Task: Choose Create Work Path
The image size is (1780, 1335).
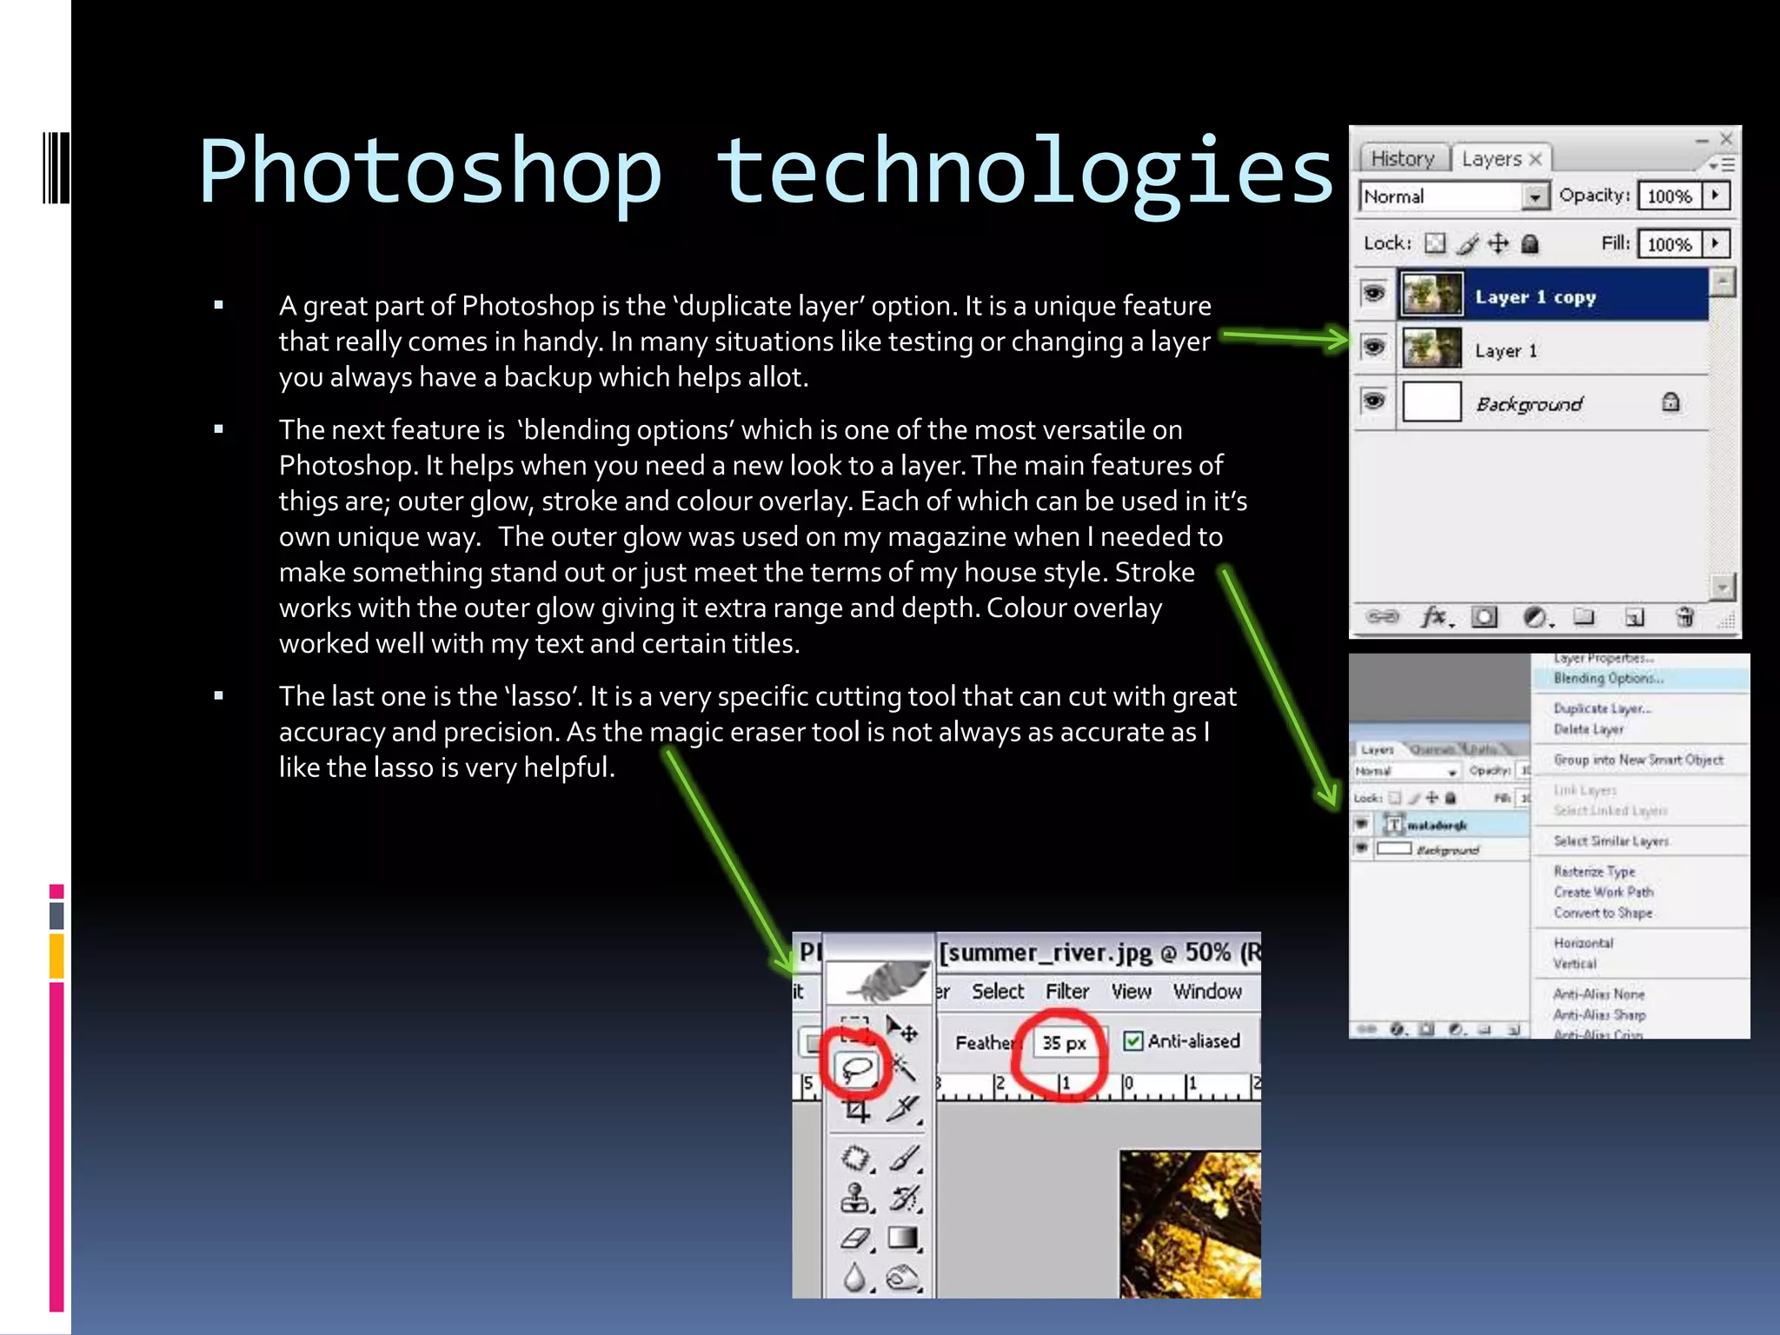Action: coord(1604,892)
